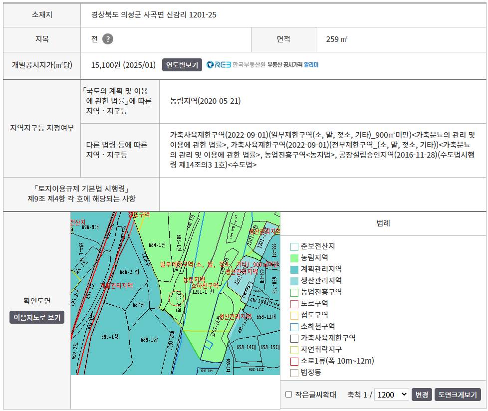Viewport: 488px width, 411px height.
Task: Click the price text 15,100원 (2025/01)
Action: point(123,65)
